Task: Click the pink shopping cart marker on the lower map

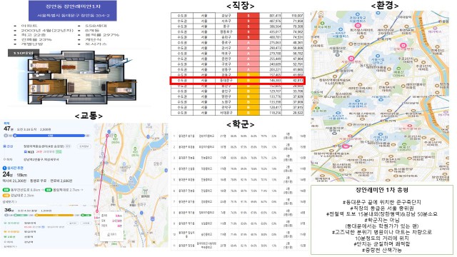Action: (346, 146)
